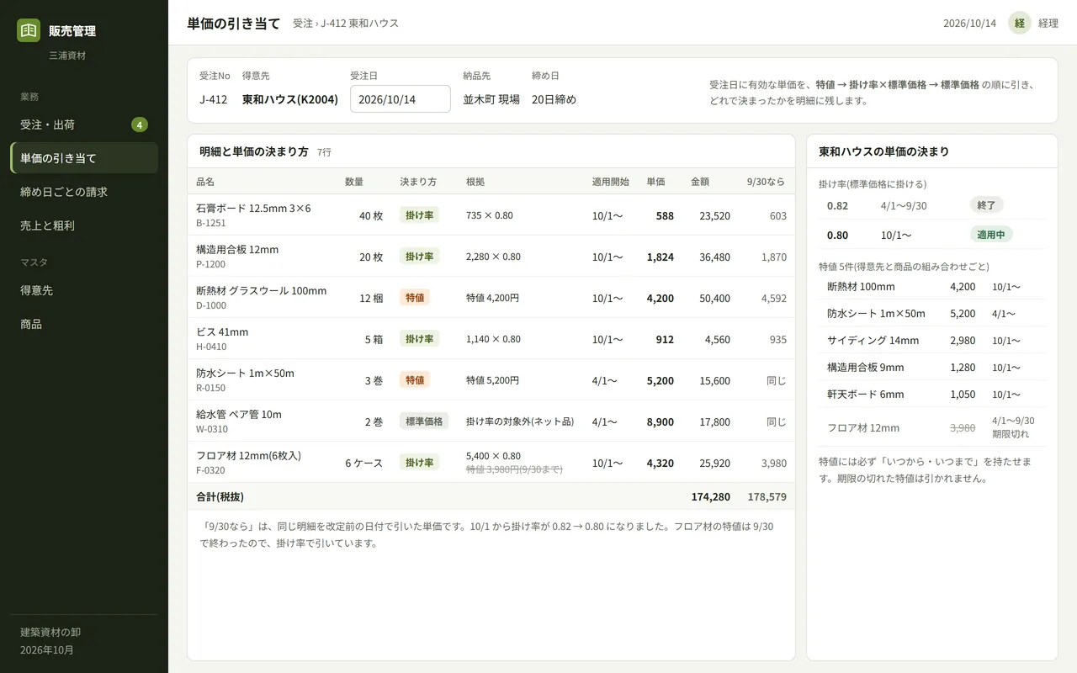Click the サイディング 14mm special price entry
Screen dimensions: 1077x673
click(x=932, y=341)
